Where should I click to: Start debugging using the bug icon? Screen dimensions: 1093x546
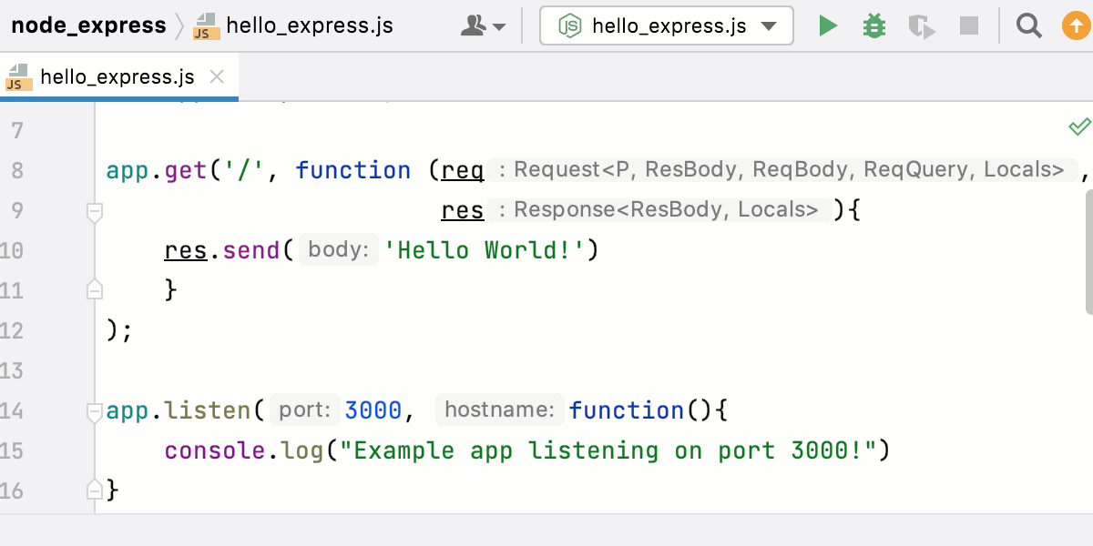(874, 25)
